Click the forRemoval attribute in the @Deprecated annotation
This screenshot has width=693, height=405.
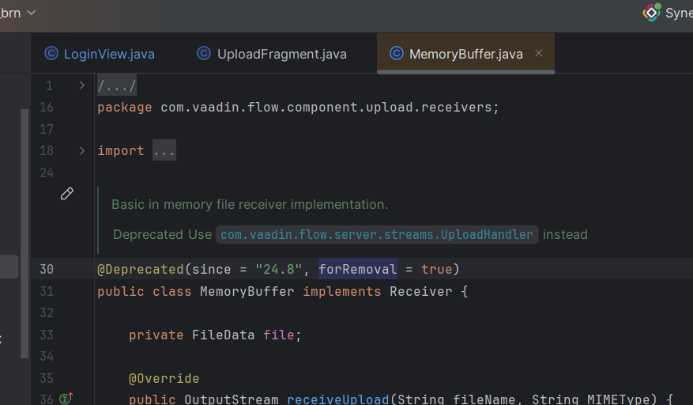point(357,269)
